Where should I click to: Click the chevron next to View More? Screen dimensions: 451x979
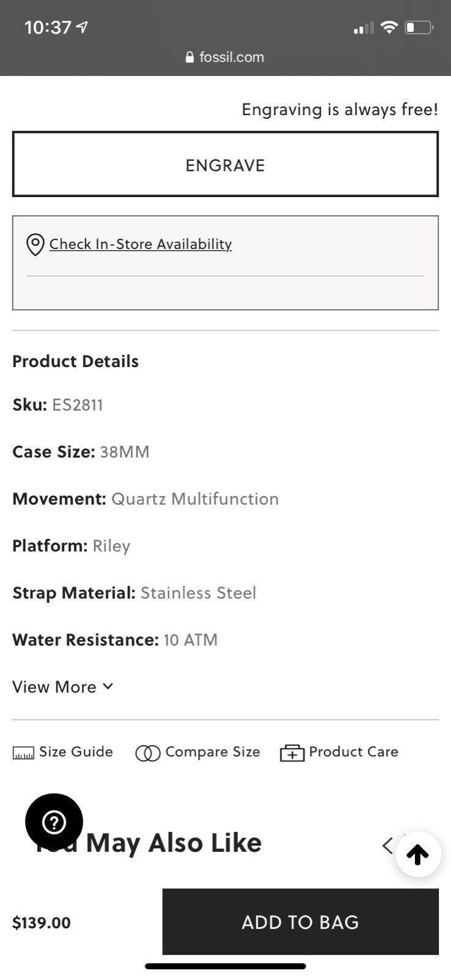click(108, 687)
